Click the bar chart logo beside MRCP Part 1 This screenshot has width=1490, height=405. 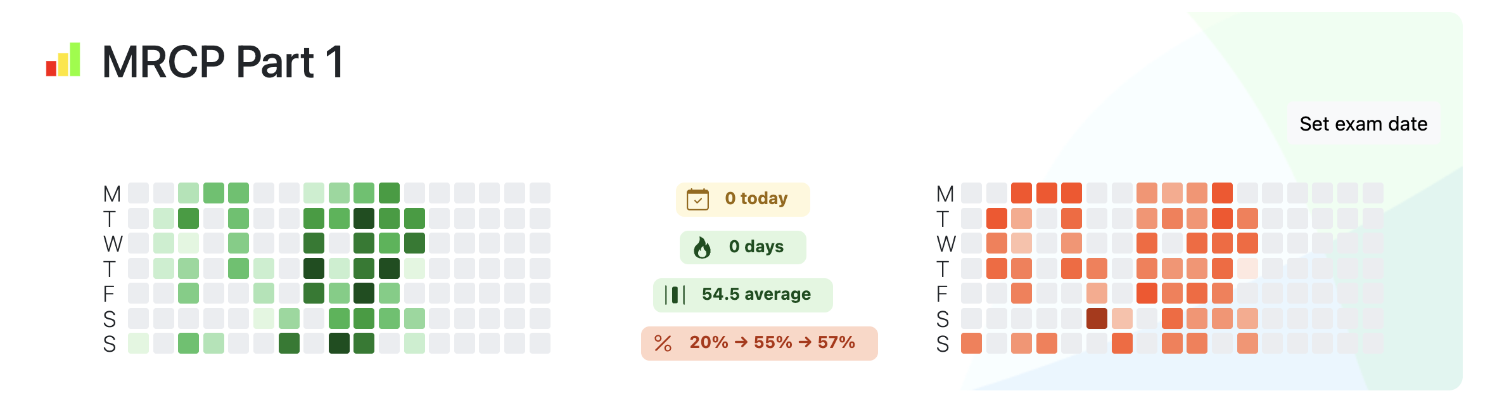point(63,60)
